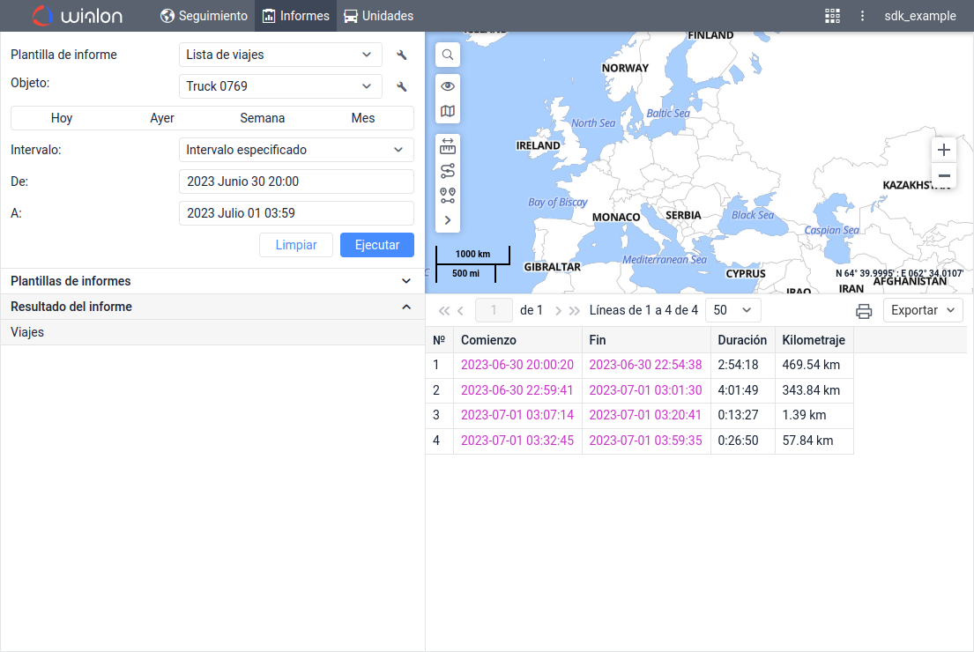Open trip start 2023-06-30 20:00:20 link
974x652 pixels.
[x=517, y=365]
